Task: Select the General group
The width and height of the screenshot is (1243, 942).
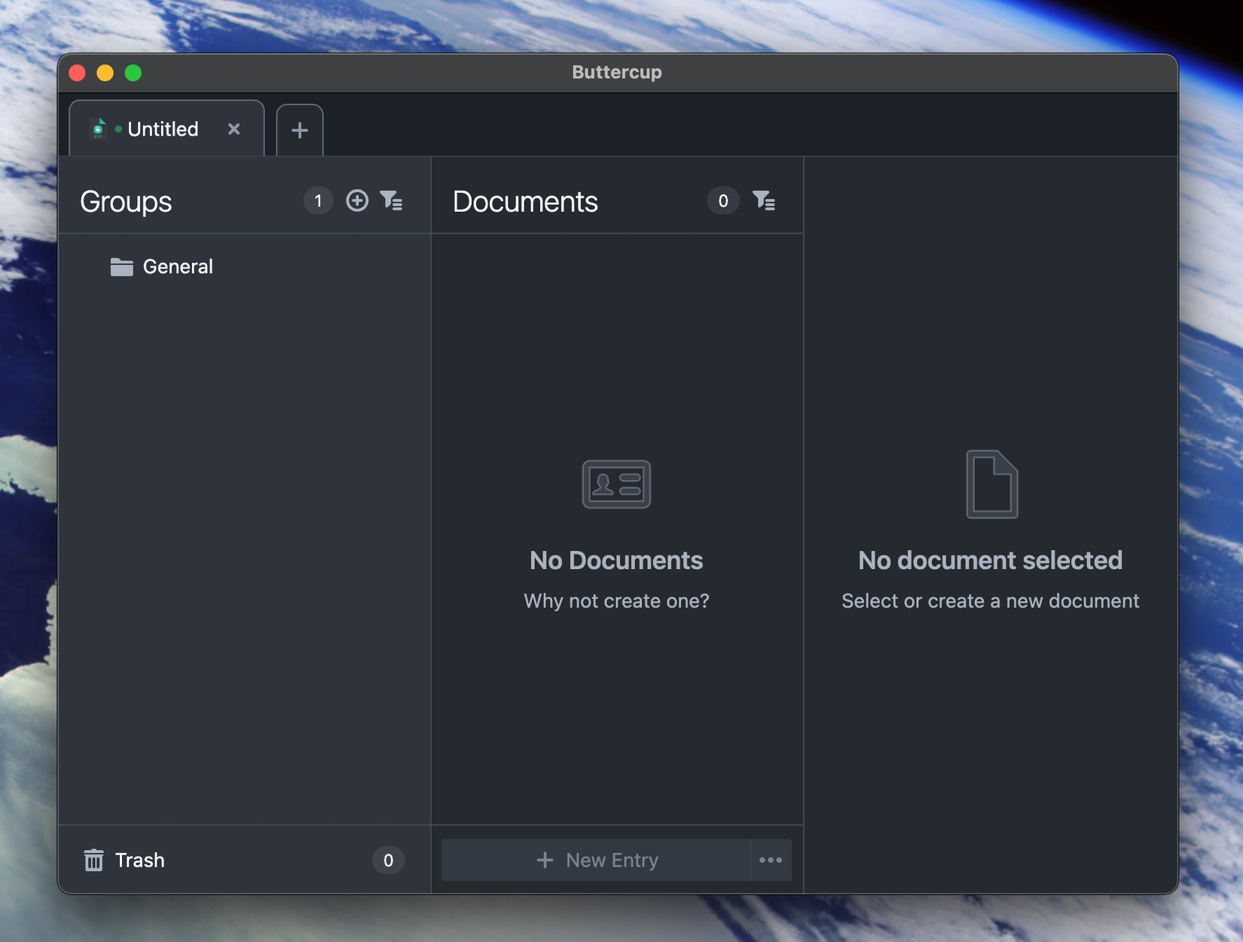Action: click(x=178, y=266)
